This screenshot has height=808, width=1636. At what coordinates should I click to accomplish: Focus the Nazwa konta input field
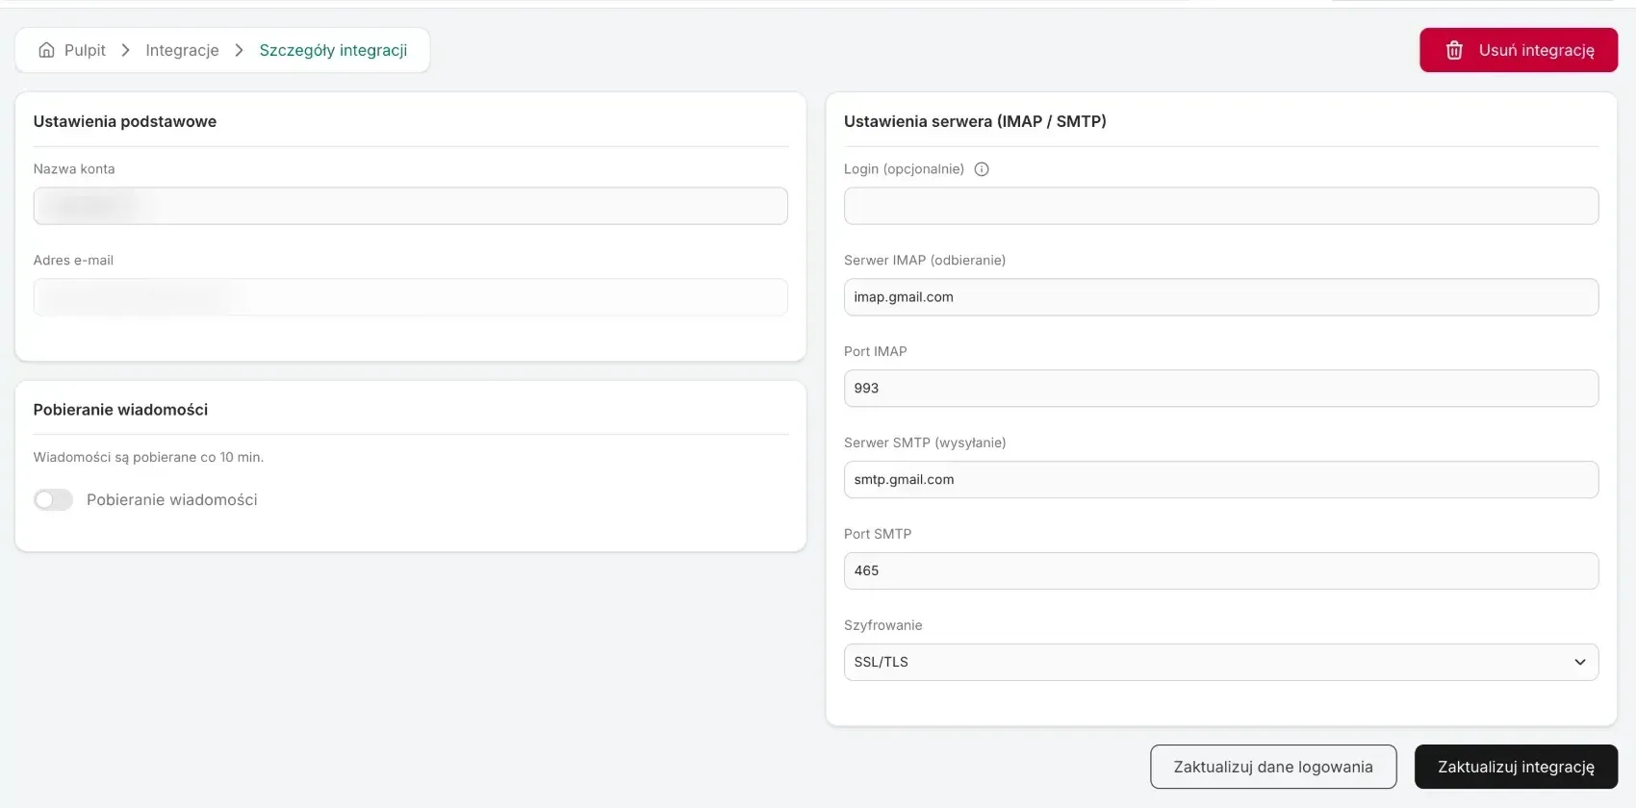pos(410,206)
